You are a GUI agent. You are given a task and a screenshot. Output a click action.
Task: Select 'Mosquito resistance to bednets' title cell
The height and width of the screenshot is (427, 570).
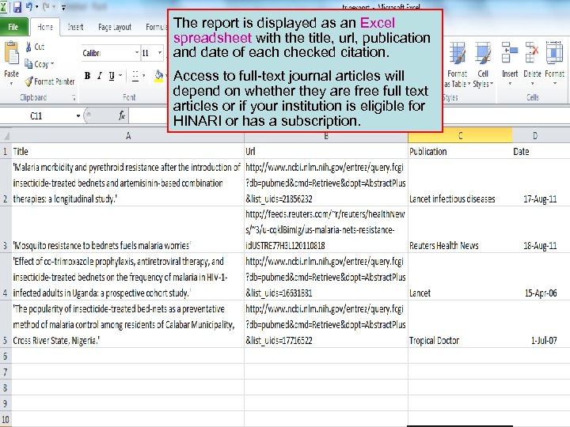point(128,229)
